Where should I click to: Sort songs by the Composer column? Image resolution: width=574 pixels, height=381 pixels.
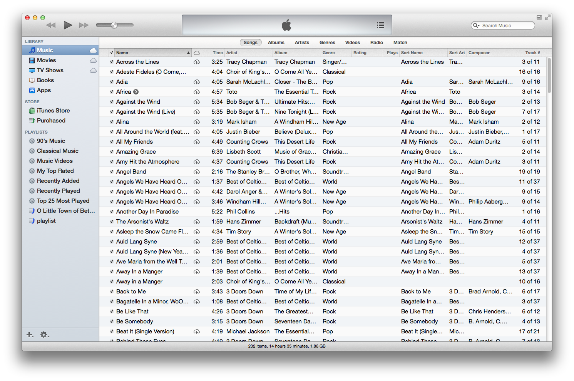click(491, 53)
